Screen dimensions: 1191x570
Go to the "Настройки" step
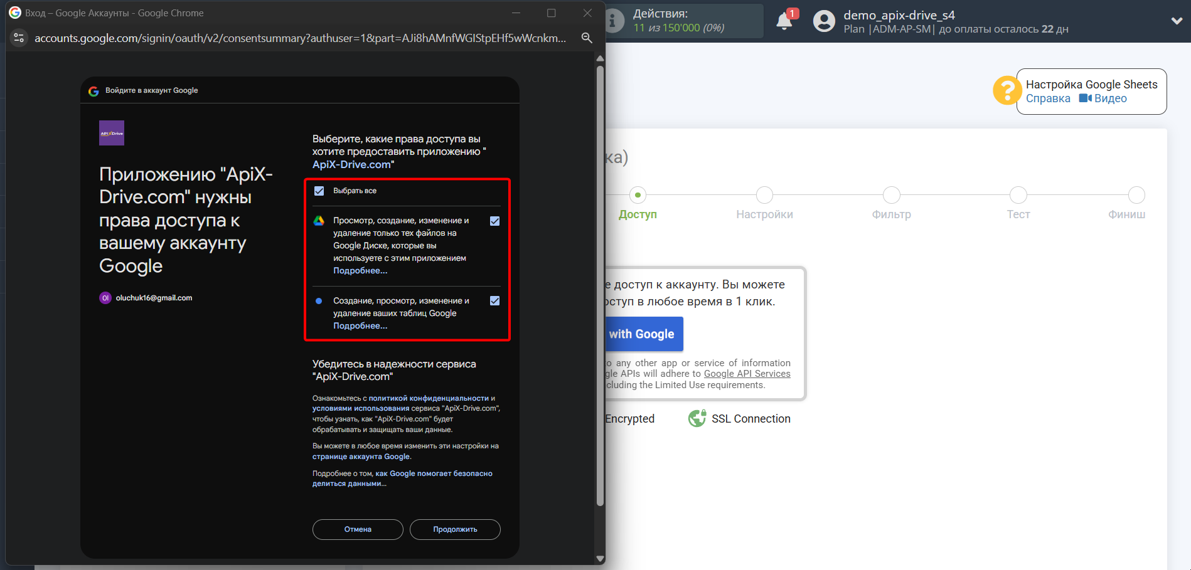[764, 196]
